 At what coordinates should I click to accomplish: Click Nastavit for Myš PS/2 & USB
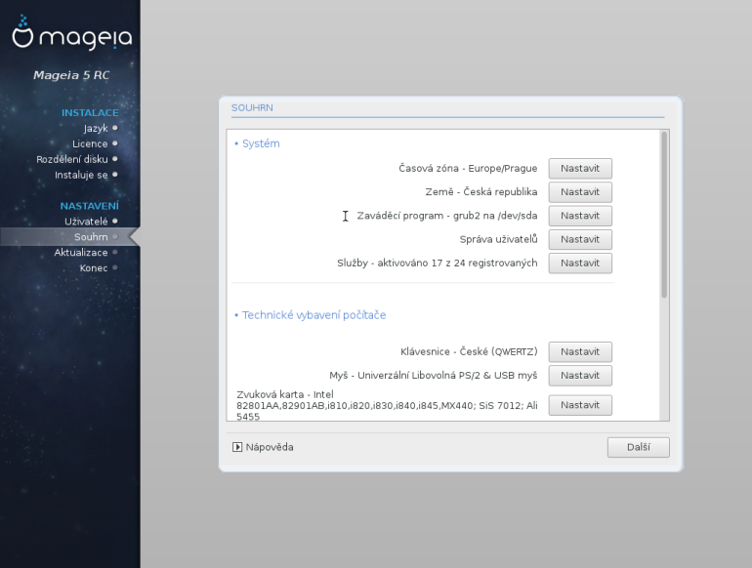[x=580, y=376]
